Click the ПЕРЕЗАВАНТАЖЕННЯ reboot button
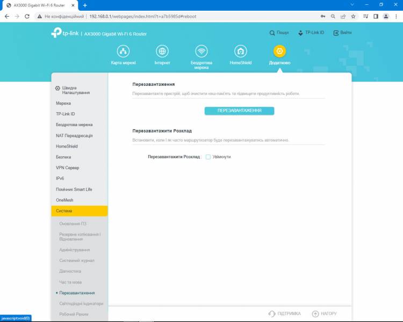Screen dimensions: 403x322 [239, 111]
